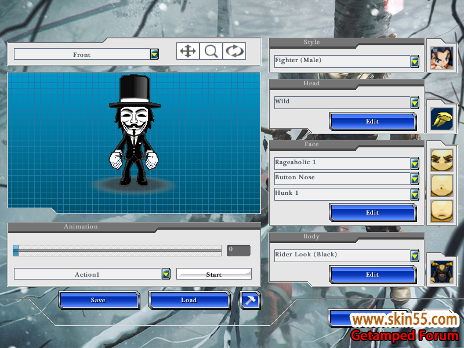Click the Fighter (Male) style field
The width and height of the screenshot is (464, 348).
(x=343, y=61)
